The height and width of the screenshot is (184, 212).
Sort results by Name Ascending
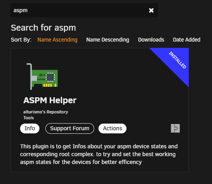(58, 40)
